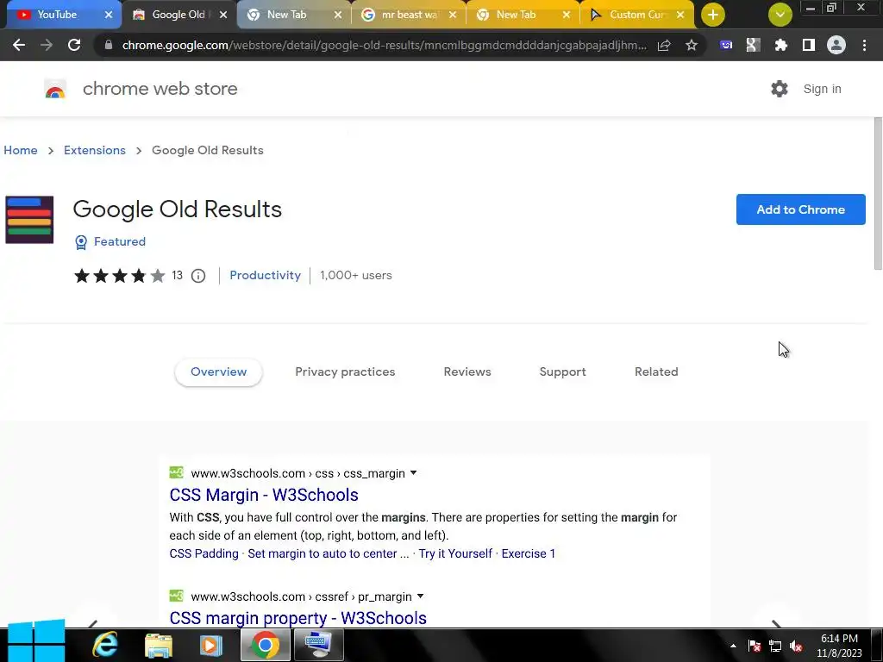This screenshot has width=883, height=662.
Task: Open the Windows Start button
Action: pyautogui.click(x=36, y=641)
